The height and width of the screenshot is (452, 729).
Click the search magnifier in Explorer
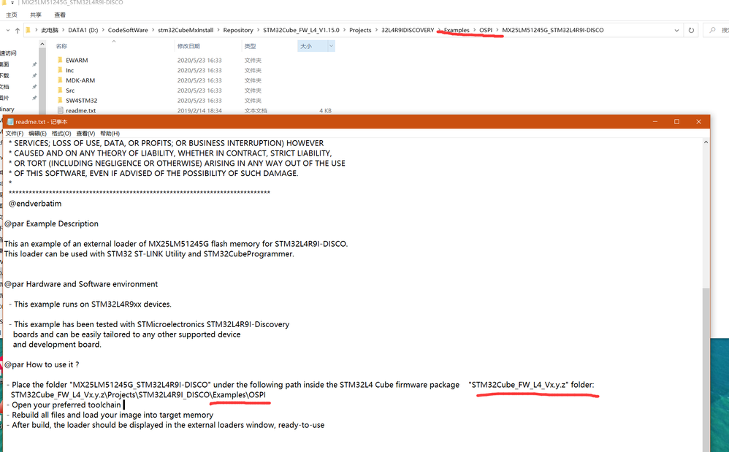[712, 30]
